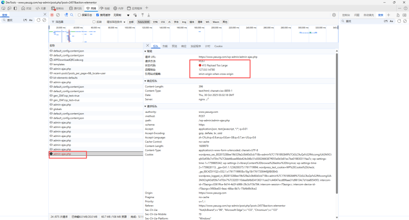This screenshot has height=220, width=409.
Task: Open network conditions wifi icon
Action: click(135, 15)
